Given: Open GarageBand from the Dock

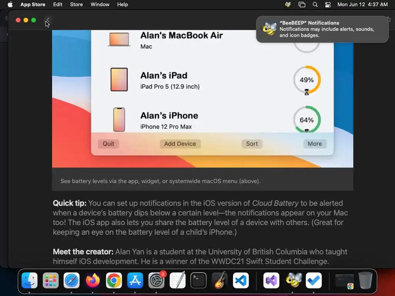Looking at the screenshot, I should pyautogui.click(x=219, y=280).
